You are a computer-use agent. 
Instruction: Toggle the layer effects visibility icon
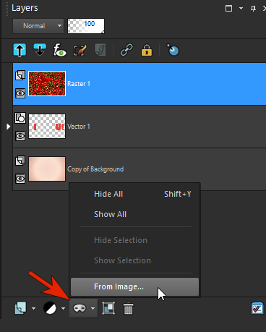point(60,50)
